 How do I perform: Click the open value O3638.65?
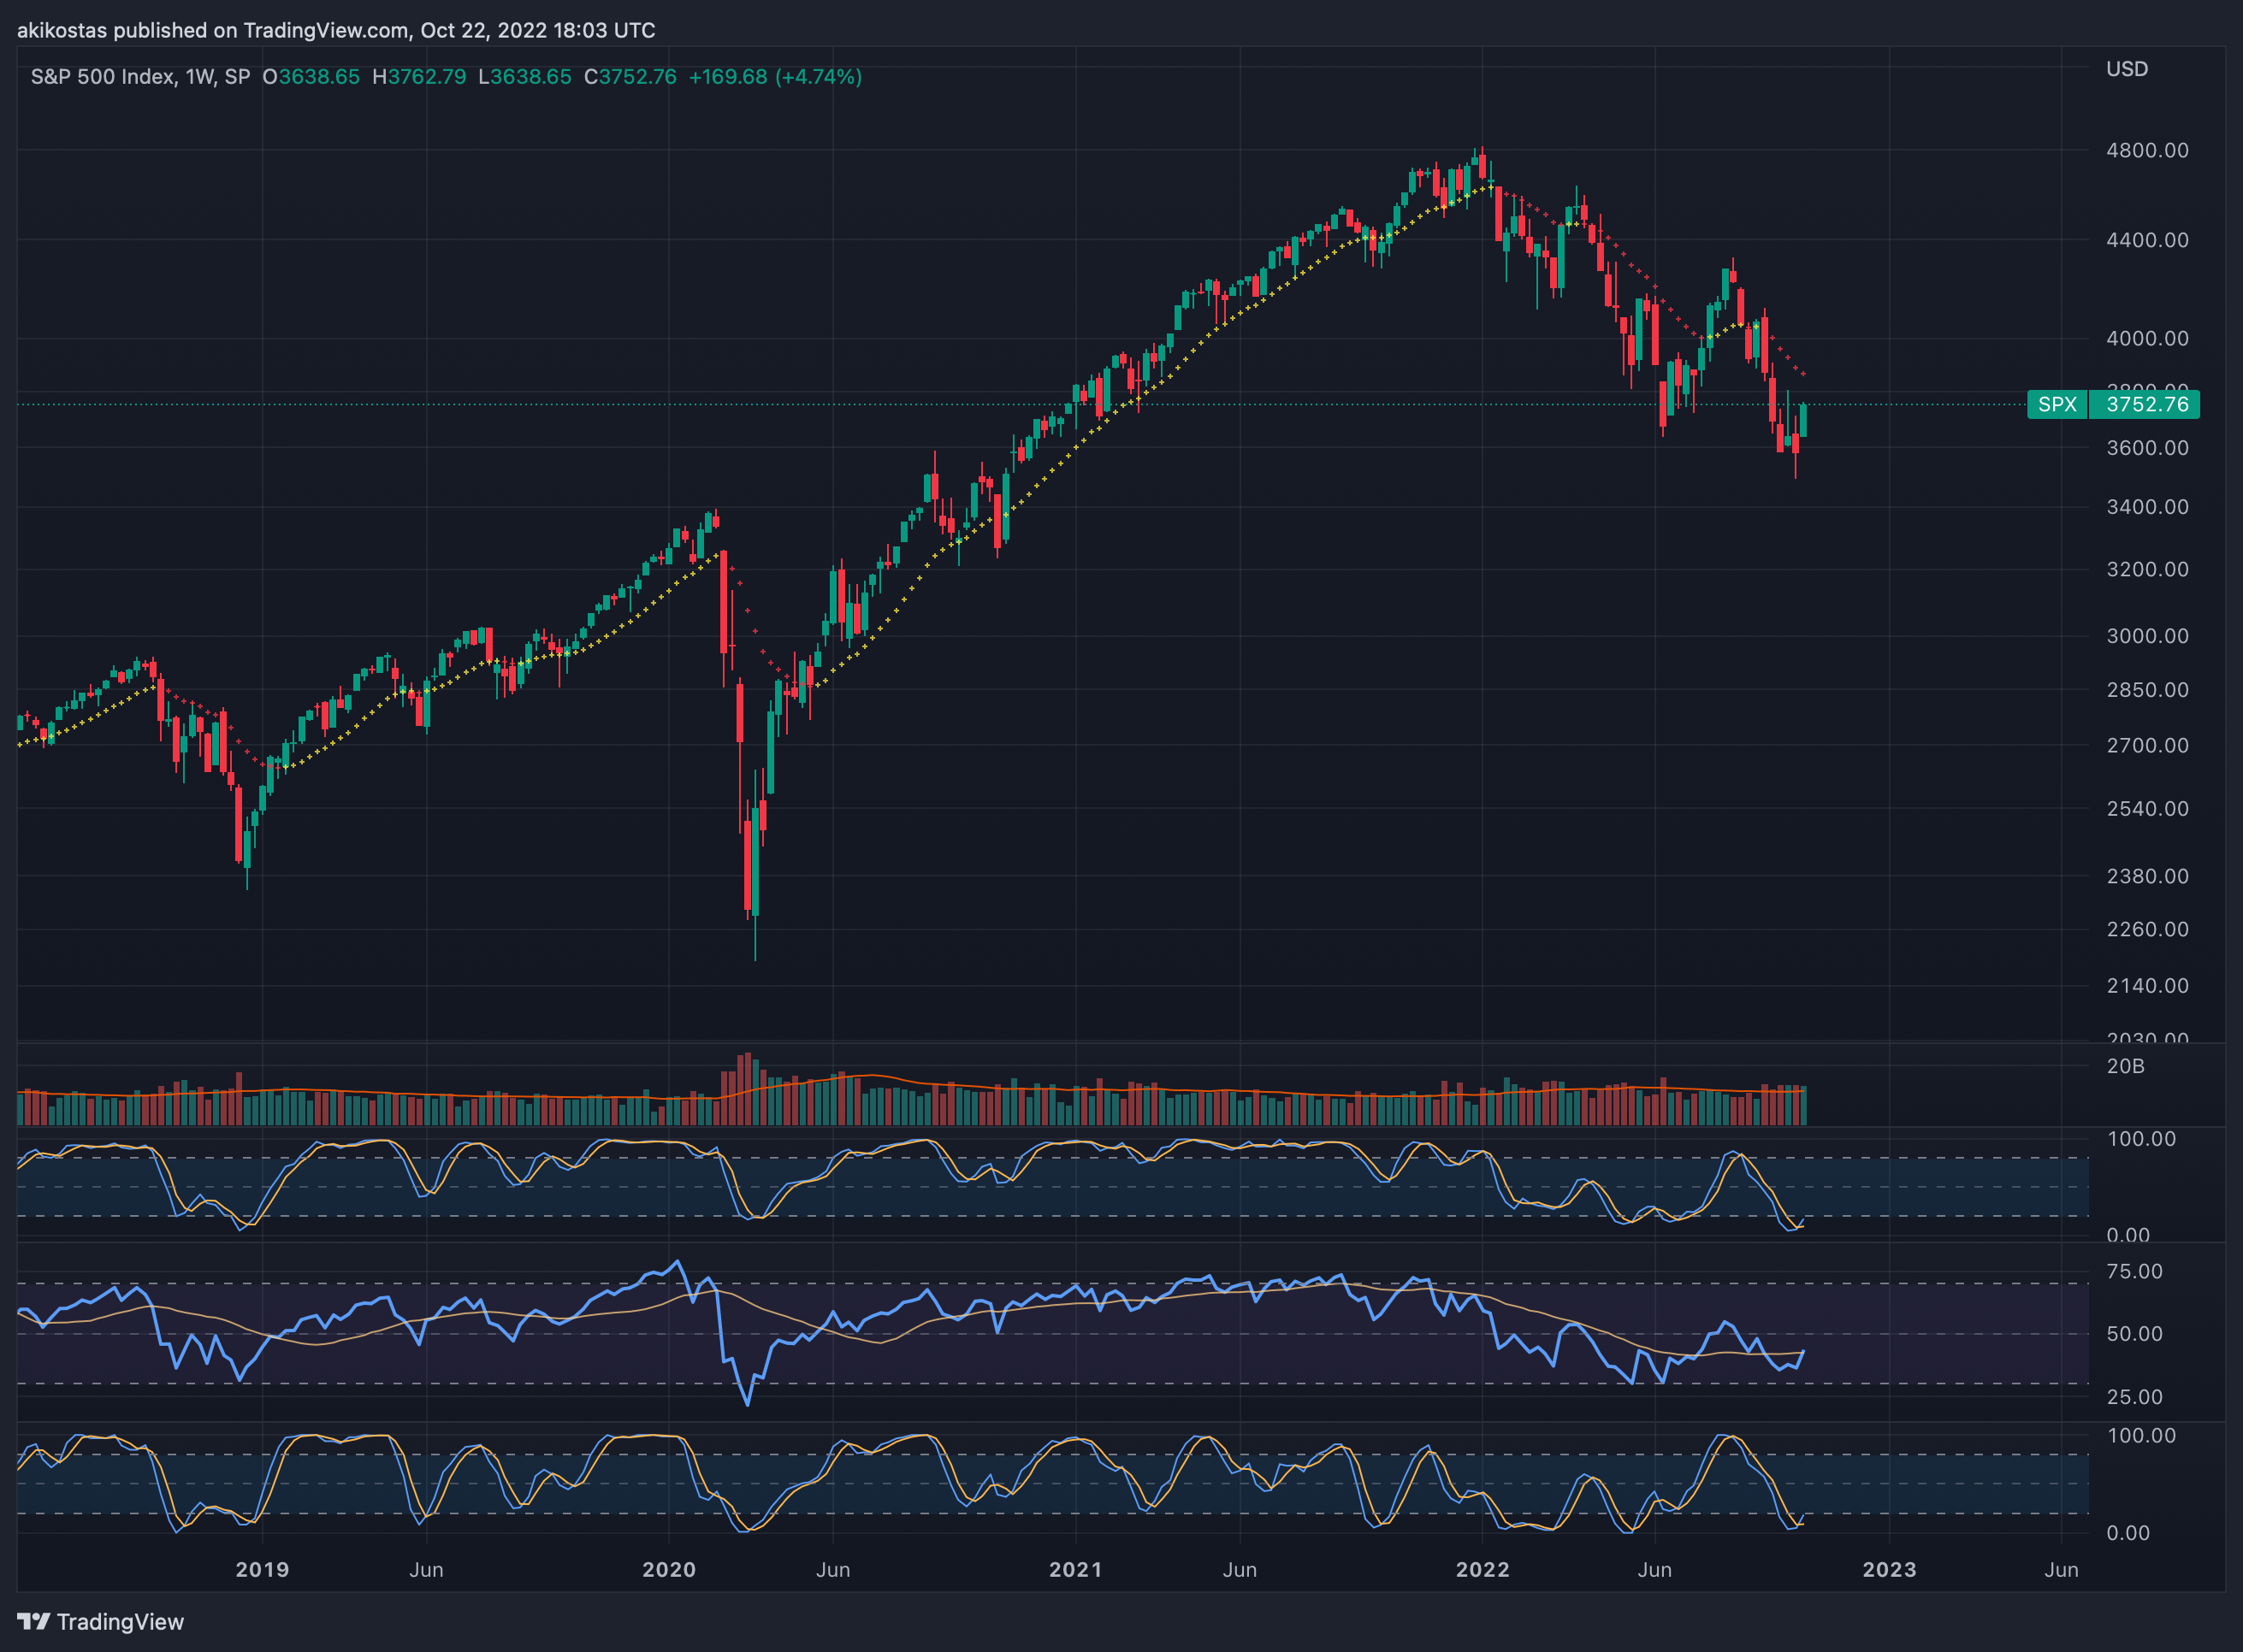click(x=311, y=77)
